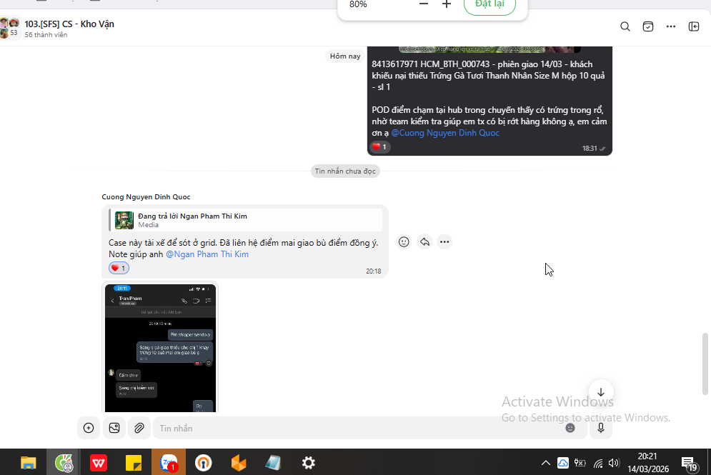711x475 pixels.
Task: Open the volume speaker tray icon
Action: tap(614, 463)
